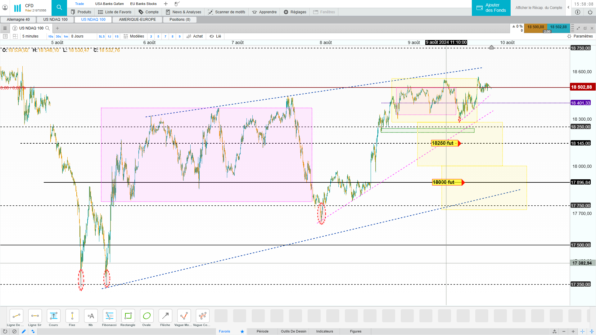This screenshot has height=335, width=596.
Task: Toggle the Favoris star icon
Action: coord(242,331)
